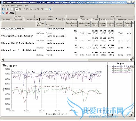Click the first legend entry

click(120, 66)
